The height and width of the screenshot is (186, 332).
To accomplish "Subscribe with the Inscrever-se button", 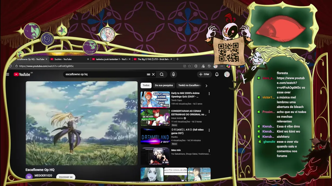I will pyautogui.click(x=66, y=177).
